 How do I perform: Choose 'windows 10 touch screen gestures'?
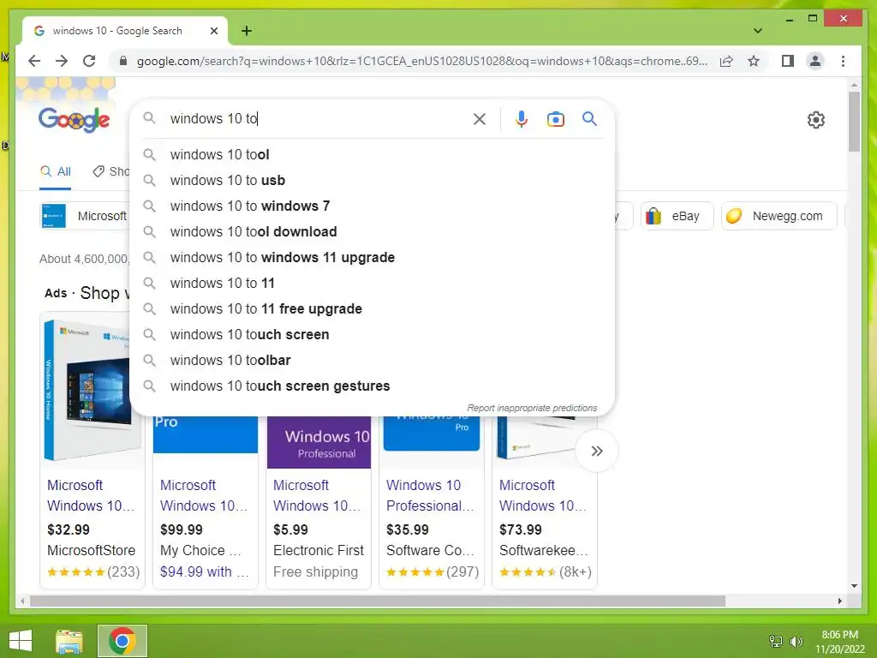click(372, 386)
